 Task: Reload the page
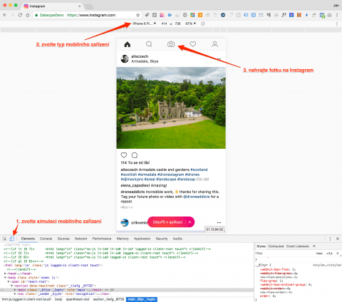20,15
